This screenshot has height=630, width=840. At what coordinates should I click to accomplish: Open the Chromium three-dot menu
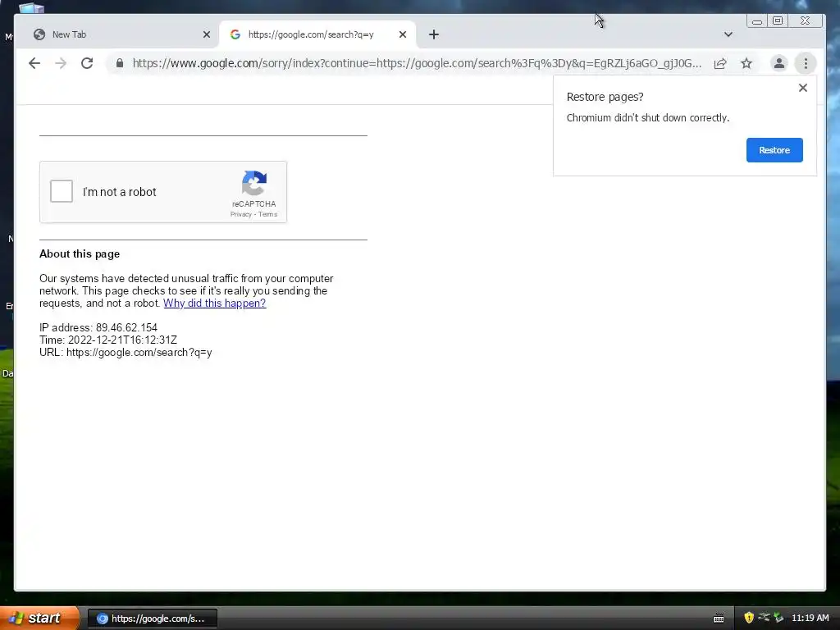tap(806, 63)
